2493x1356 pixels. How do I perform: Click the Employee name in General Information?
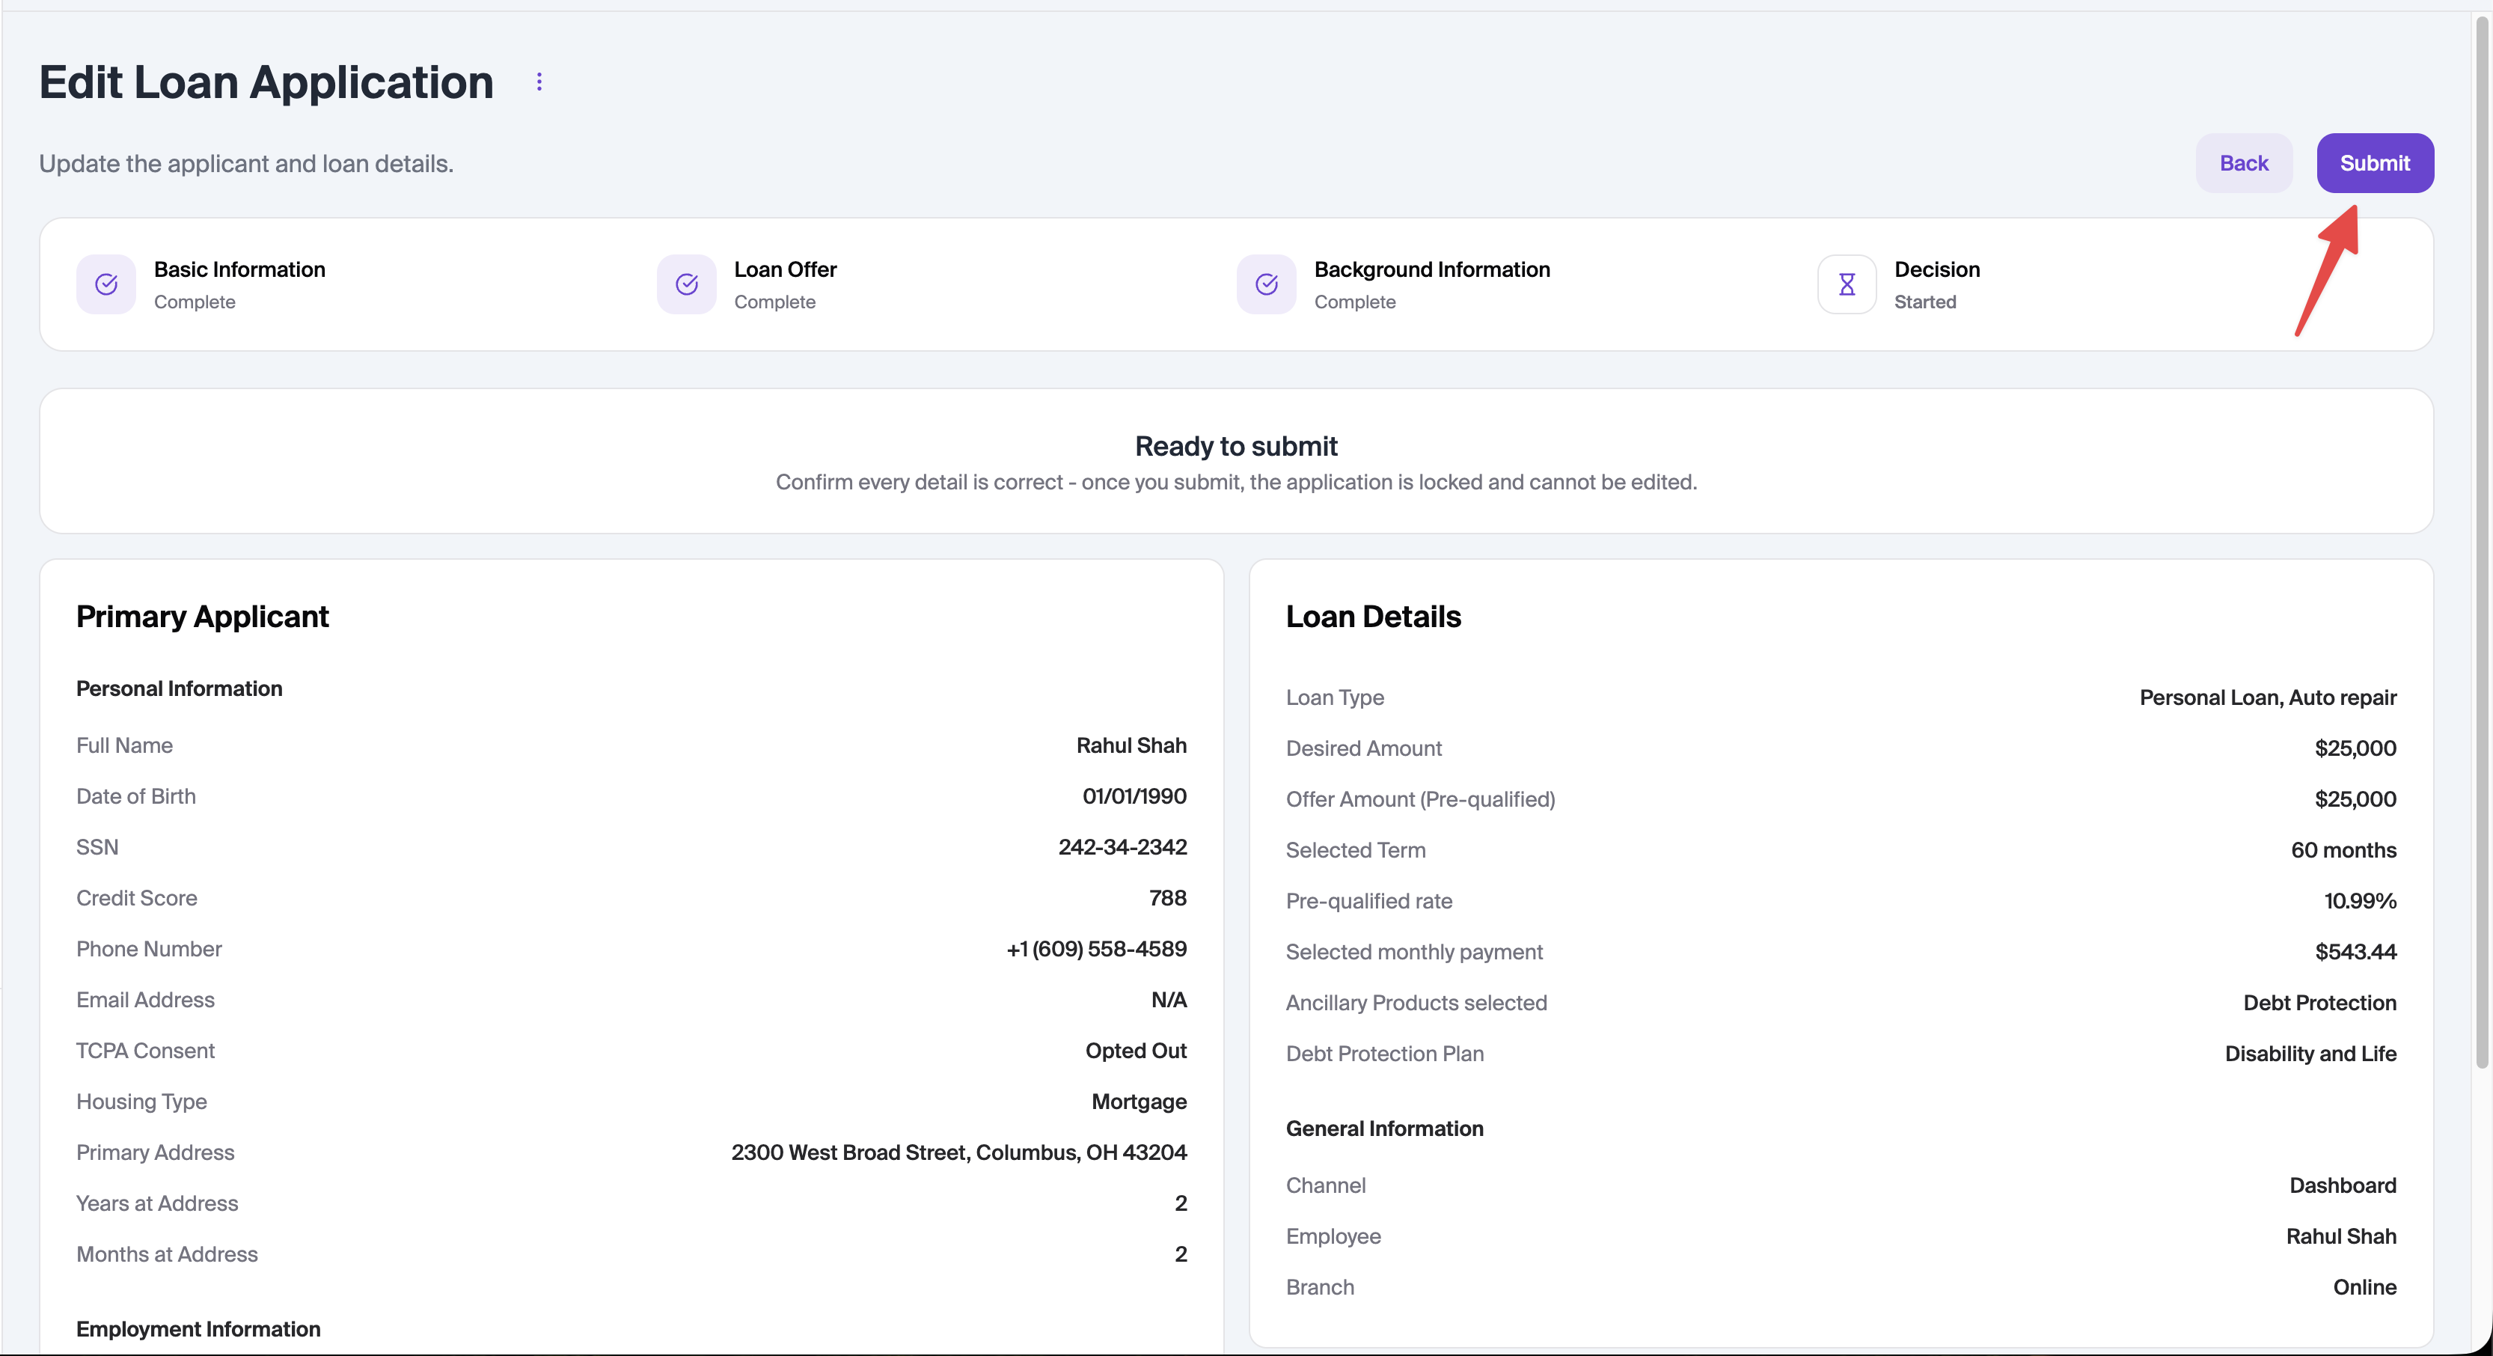coord(2340,1236)
